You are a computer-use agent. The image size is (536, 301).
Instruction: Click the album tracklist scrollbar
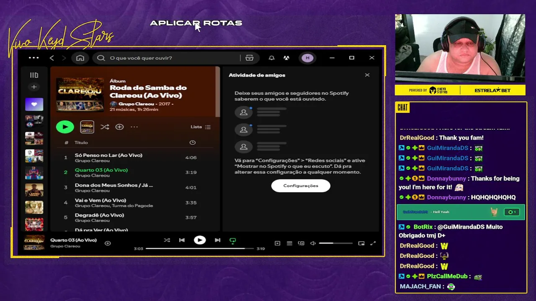(217, 92)
